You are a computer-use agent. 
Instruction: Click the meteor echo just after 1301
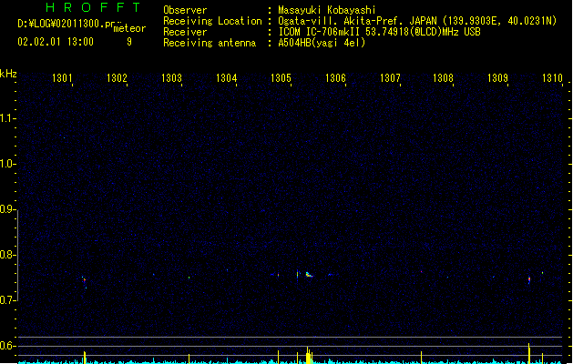pyautogui.click(x=84, y=281)
